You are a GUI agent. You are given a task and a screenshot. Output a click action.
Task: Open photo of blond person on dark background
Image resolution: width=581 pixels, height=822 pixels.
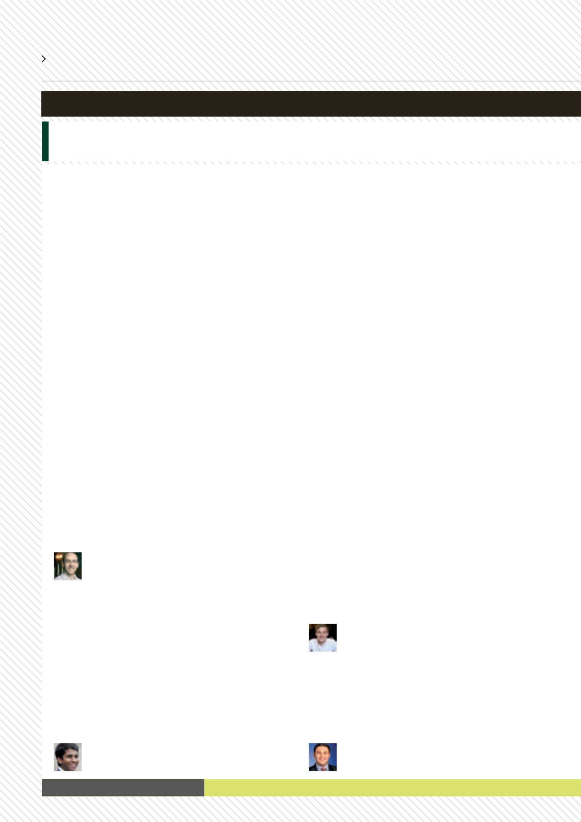tap(323, 637)
